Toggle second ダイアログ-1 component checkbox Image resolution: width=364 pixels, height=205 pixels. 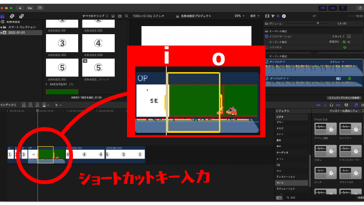coord(267,79)
